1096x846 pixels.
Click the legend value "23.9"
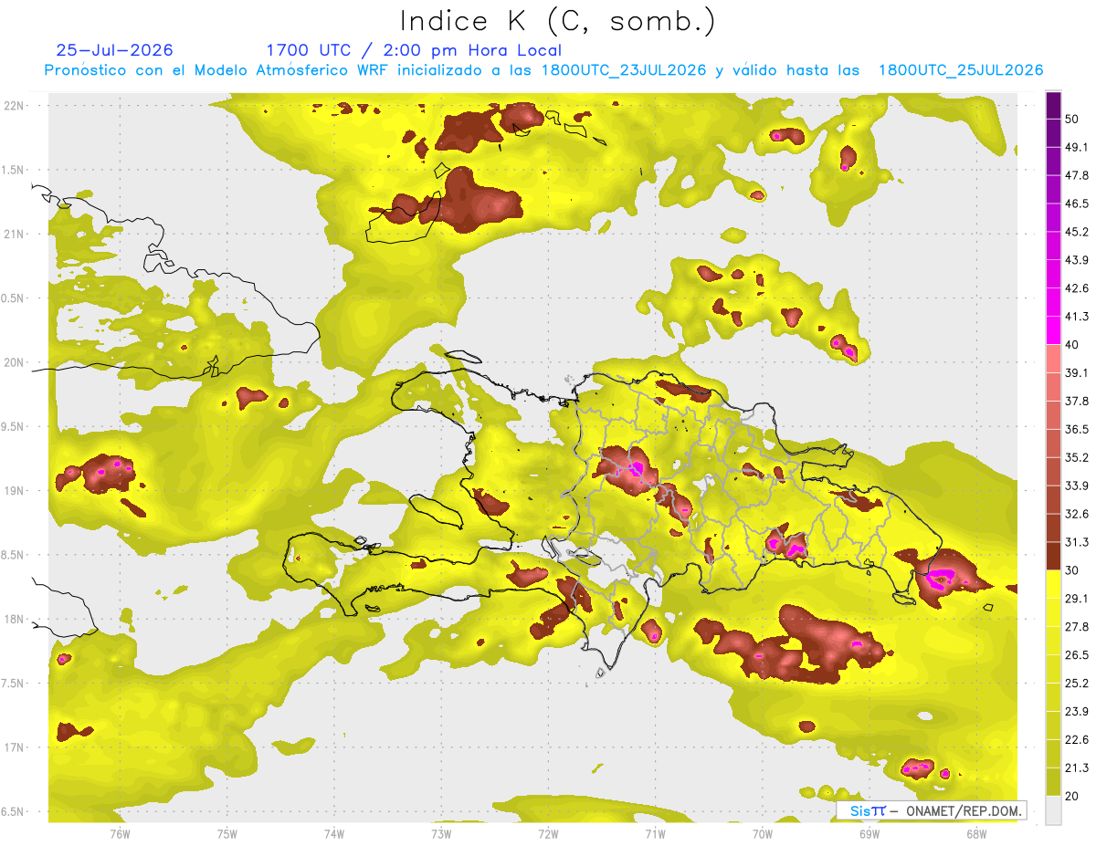[x=1077, y=712]
